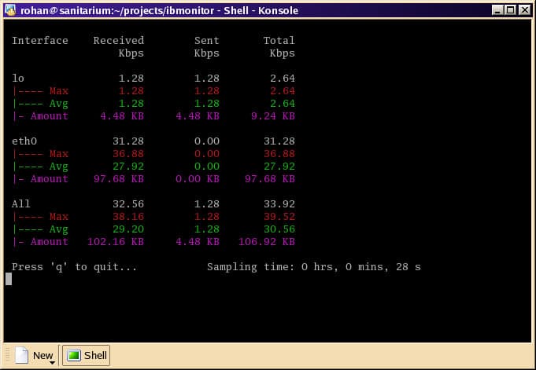Open the Konsole window menu icon in title bar
The image size is (536, 370).
(10, 10)
